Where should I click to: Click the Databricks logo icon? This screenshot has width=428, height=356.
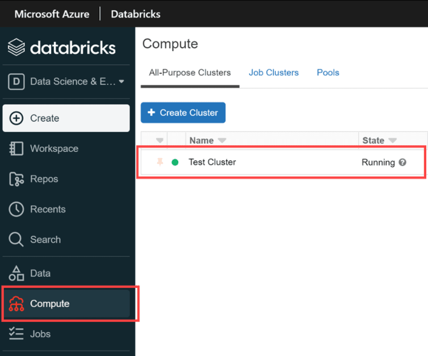(16, 48)
